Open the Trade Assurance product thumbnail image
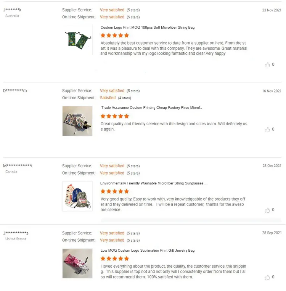 pyautogui.click(x=77, y=121)
